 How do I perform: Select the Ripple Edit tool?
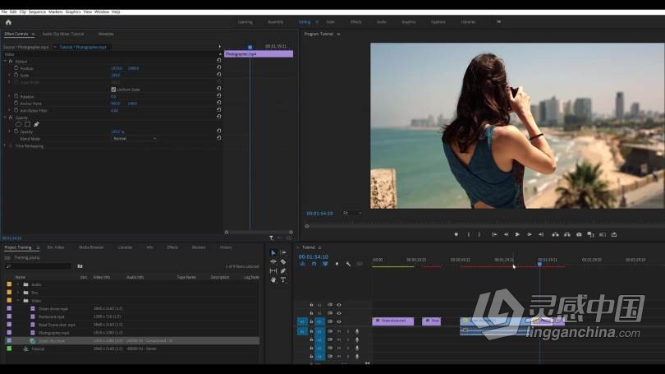[273, 262]
